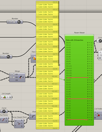
Task: Click the t input of the Shatter component
Action: click(x=31, y=118)
